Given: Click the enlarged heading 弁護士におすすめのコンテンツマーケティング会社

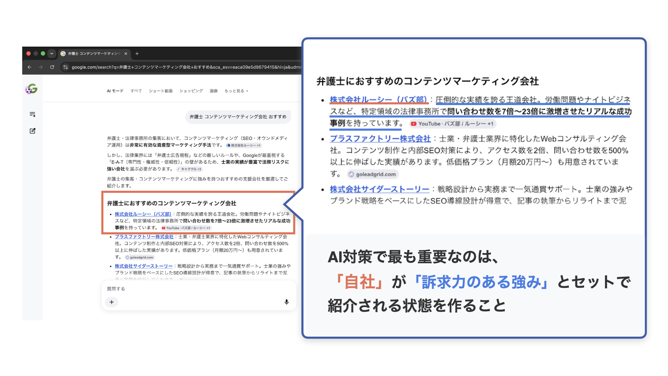Looking at the screenshot, I should click(428, 81).
